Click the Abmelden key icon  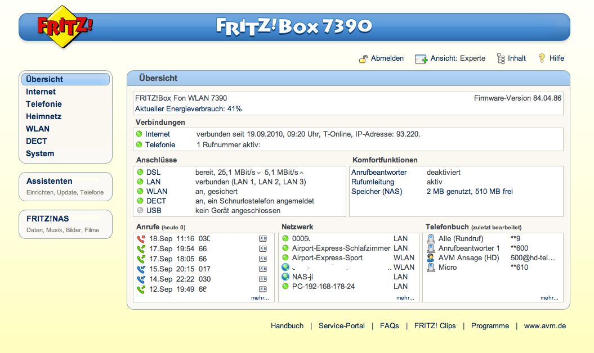point(364,58)
